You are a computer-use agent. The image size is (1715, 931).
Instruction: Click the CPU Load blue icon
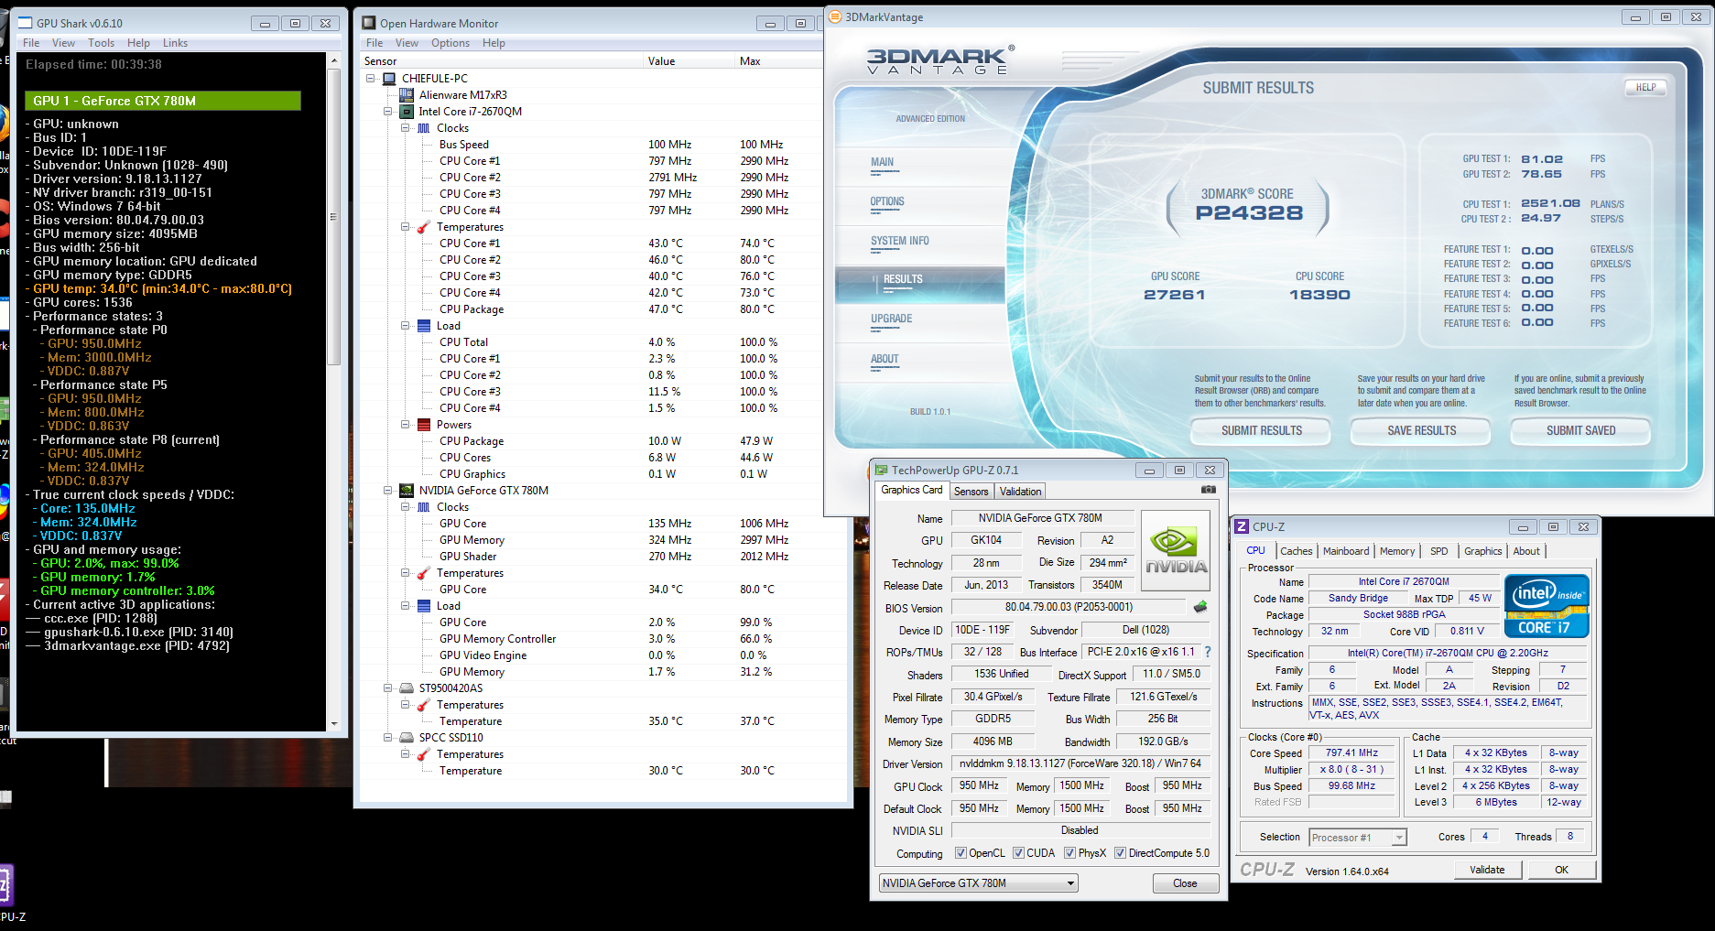coord(424,326)
